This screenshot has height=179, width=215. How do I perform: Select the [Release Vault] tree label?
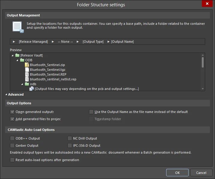click(x=31, y=55)
